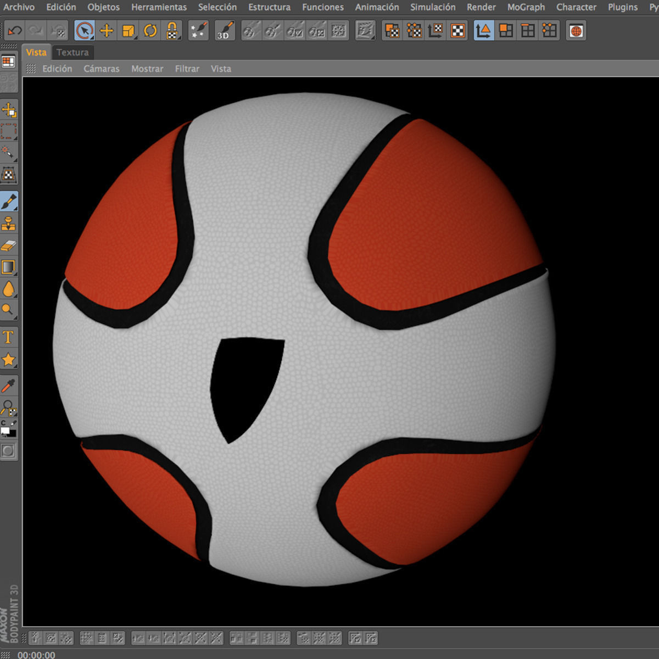Click the black background color swatch
The image size is (659, 659).
click(x=12, y=433)
